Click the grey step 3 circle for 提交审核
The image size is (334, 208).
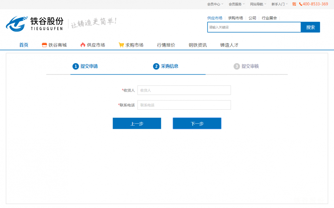236,66
